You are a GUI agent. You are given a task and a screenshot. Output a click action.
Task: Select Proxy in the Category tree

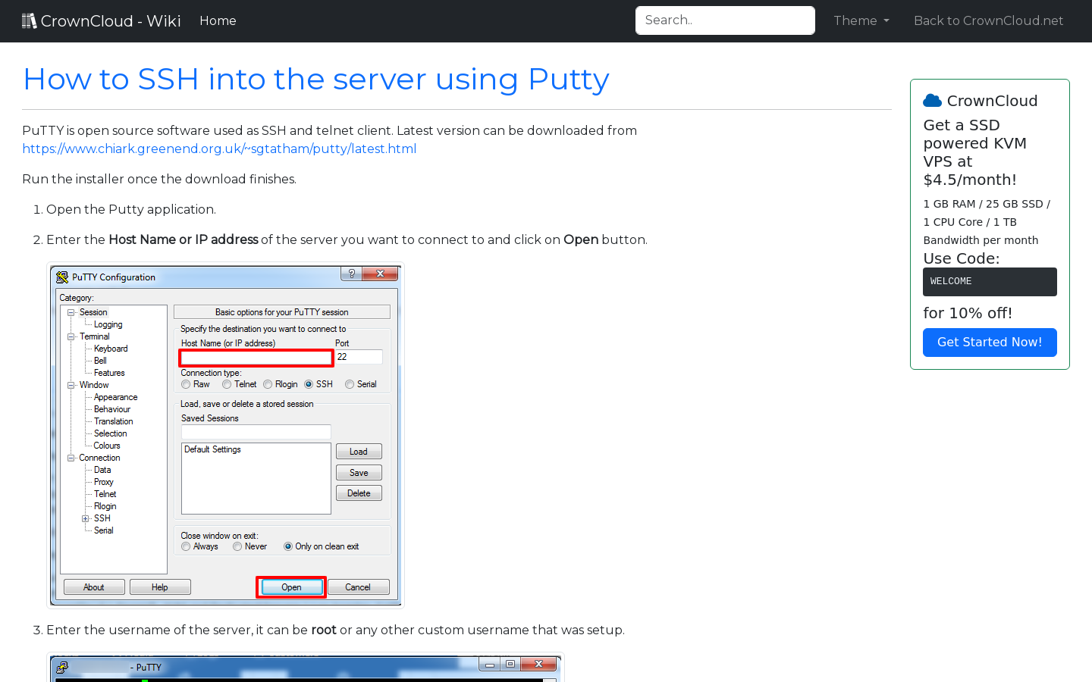click(x=104, y=482)
